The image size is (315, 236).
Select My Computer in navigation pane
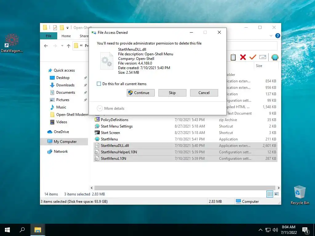coord(64,141)
